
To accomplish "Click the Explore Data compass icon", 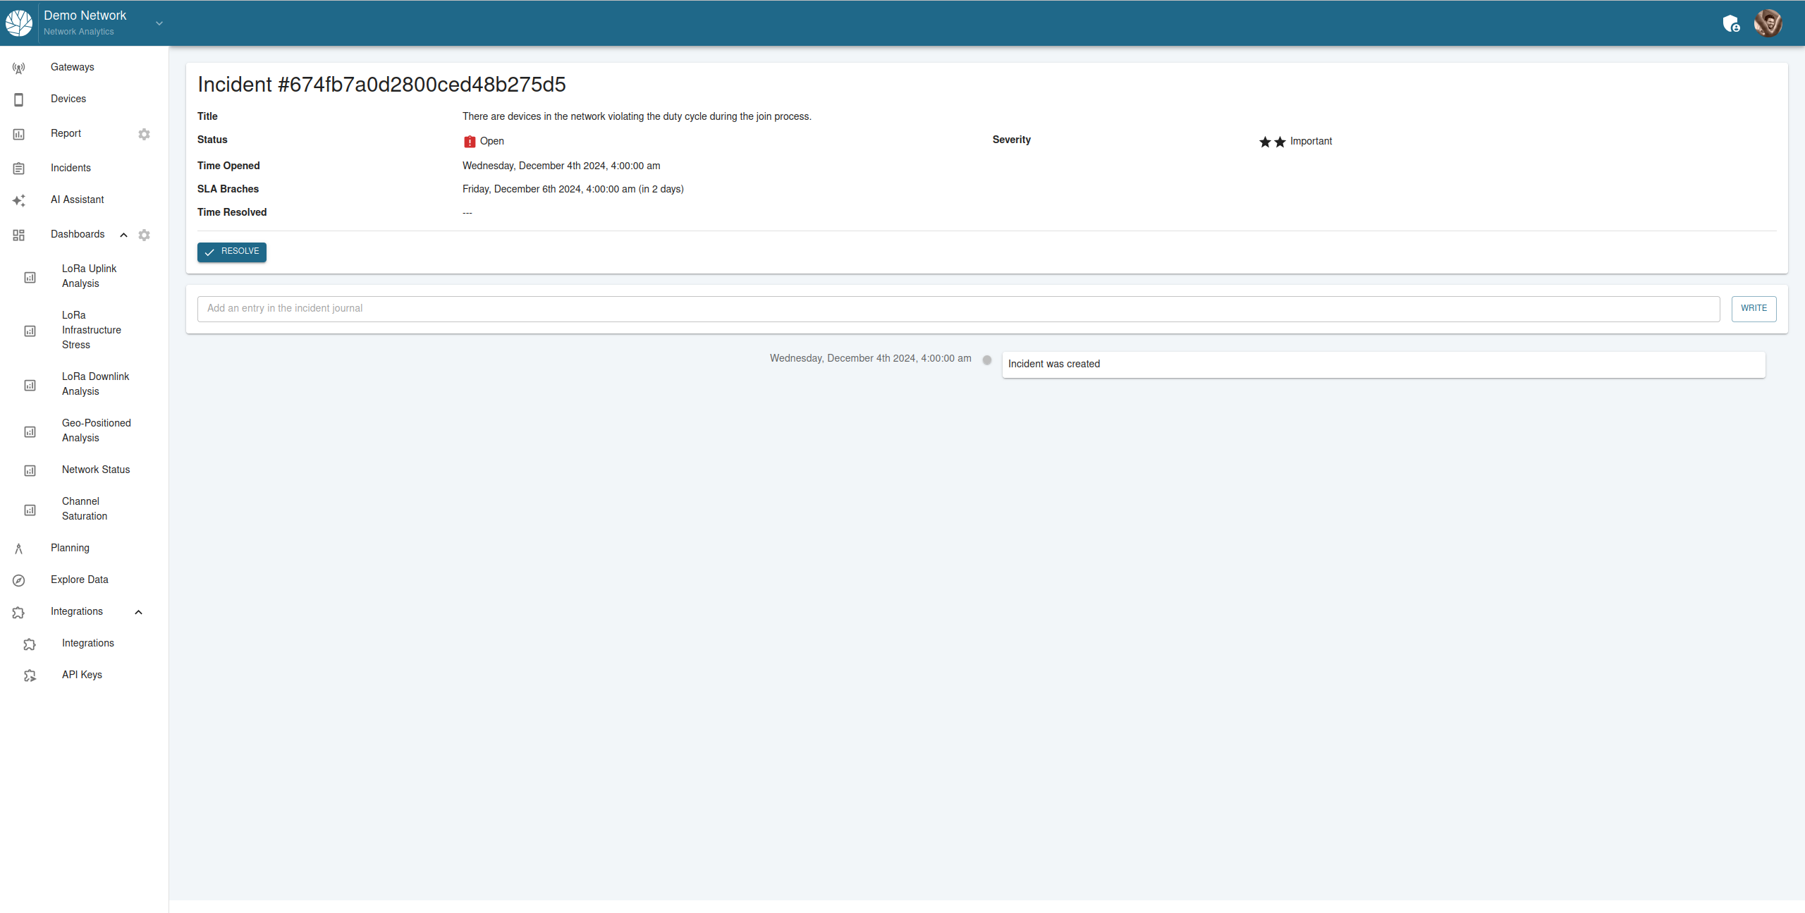I will coord(19,580).
